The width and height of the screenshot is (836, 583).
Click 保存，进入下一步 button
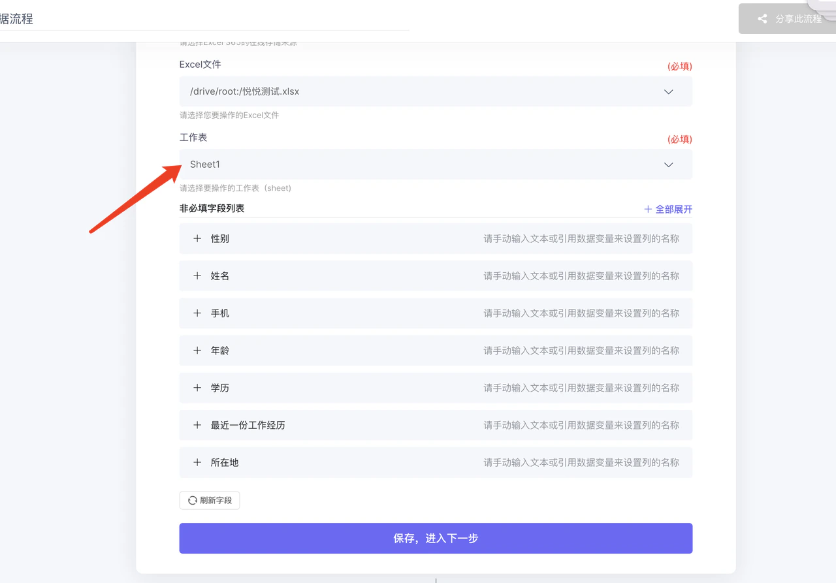tap(436, 539)
